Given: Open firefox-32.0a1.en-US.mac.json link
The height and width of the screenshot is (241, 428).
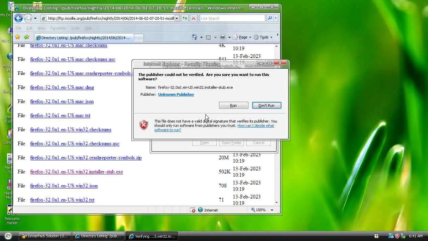Looking at the screenshot, I should [x=62, y=101].
